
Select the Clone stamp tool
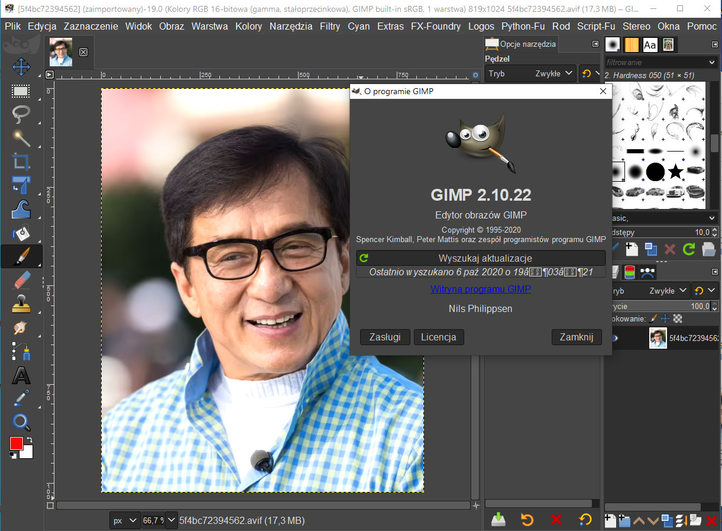pyautogui.click(x=21, y=304)
